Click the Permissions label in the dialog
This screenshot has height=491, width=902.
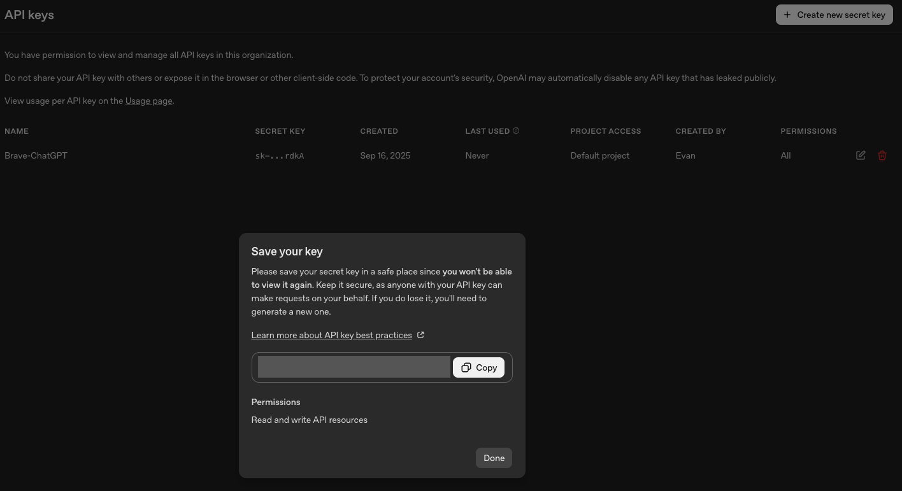[276, 402]
